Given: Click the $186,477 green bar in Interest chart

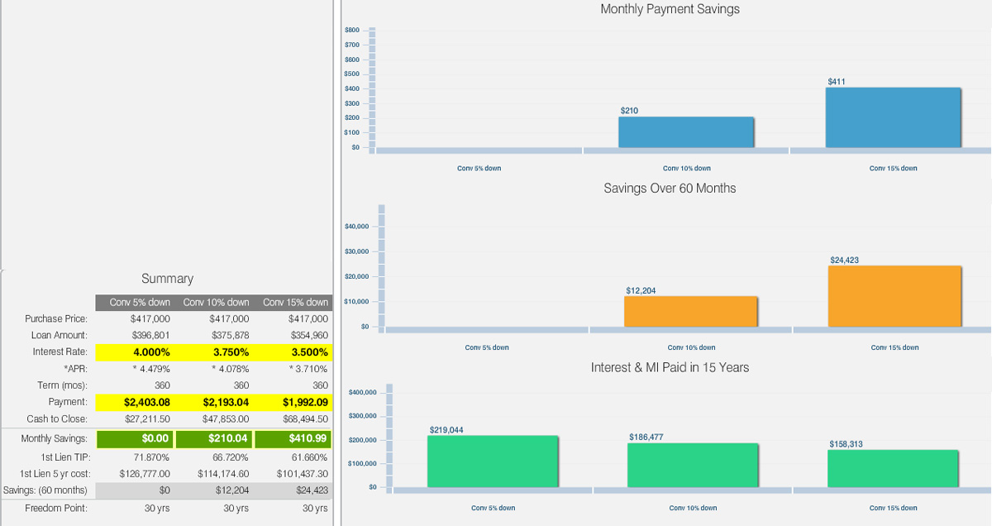Looking at the screenshot, I should [693, 465].
